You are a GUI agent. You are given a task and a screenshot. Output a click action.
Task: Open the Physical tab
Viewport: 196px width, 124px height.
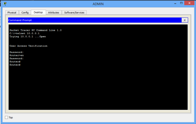point(12,13)
